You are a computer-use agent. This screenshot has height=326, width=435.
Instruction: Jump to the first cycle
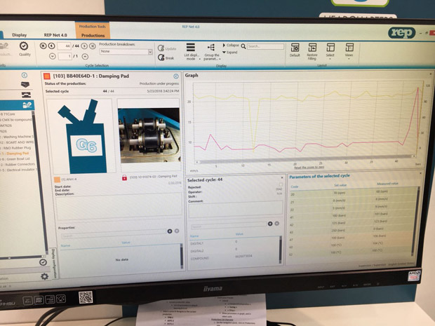43,46
